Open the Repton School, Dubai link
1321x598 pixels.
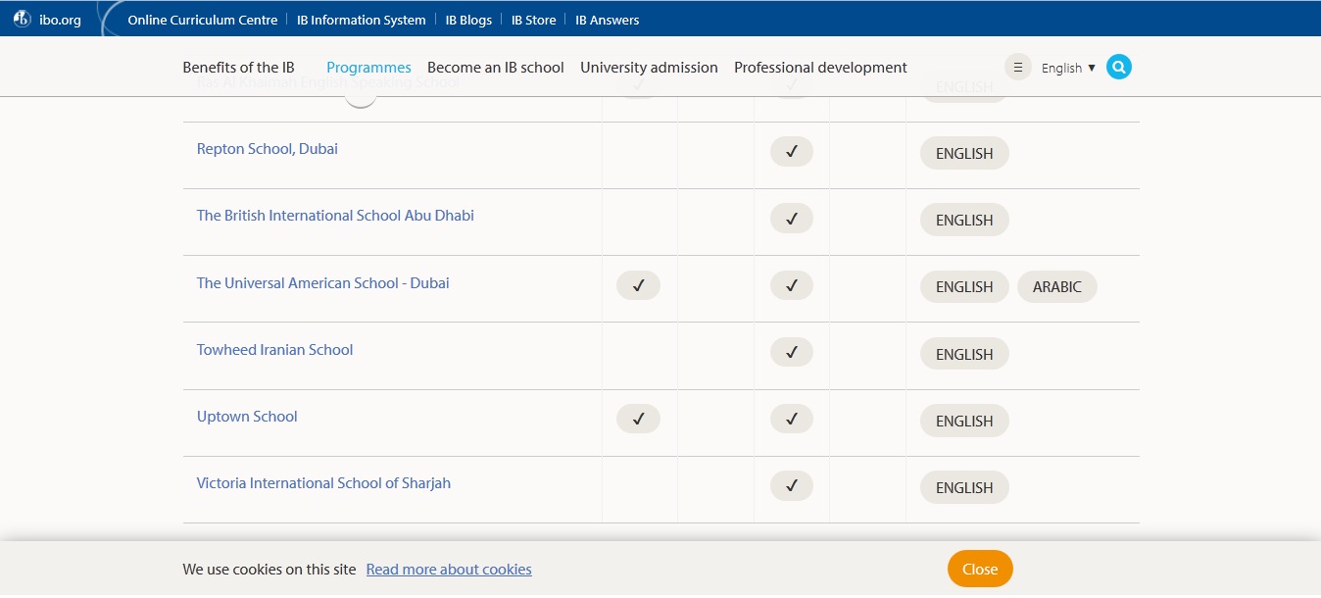[x=268, y=149]
